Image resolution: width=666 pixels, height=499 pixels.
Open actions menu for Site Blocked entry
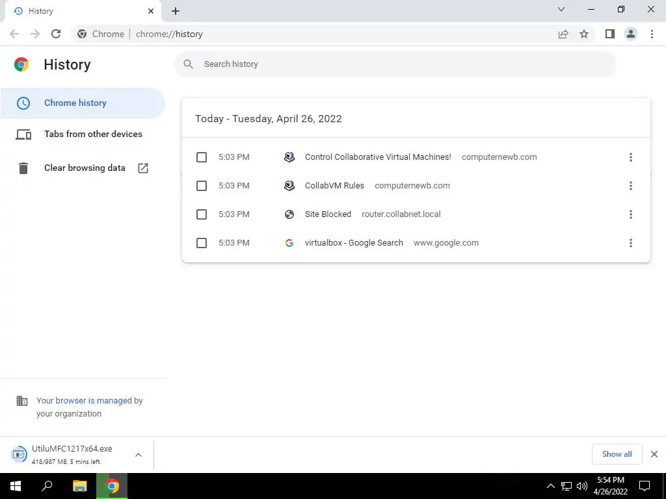point(631,214)
